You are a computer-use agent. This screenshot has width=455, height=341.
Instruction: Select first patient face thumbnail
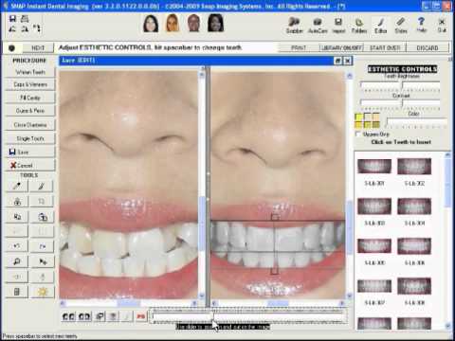tap(151, 23)
